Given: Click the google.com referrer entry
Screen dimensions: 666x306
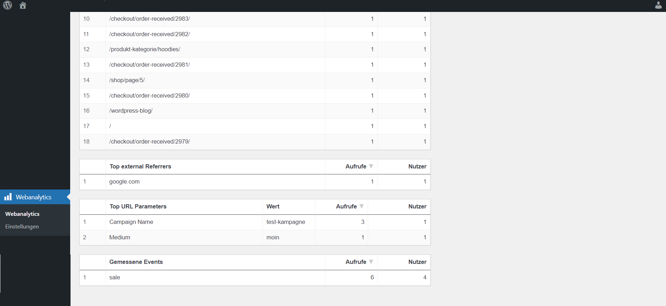Looking at the screenshot, I should (124, 181).
